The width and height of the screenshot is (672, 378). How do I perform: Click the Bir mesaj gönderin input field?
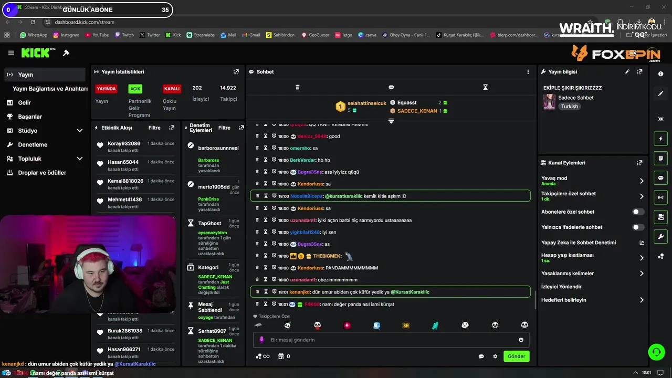point(391,340)
